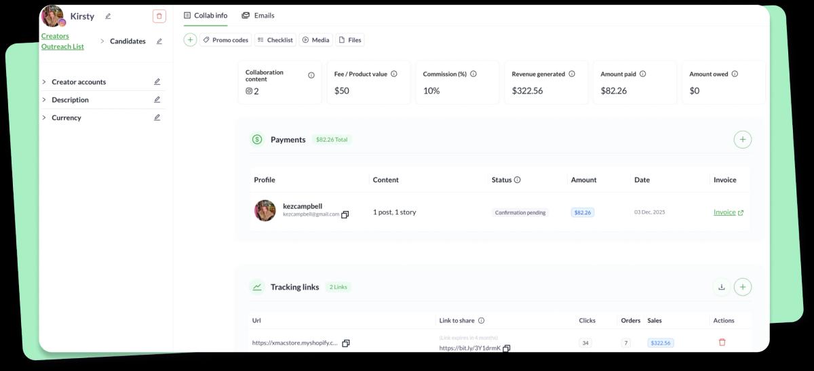The width and height of the screenshot is (814, 371).
Task: Show info for Link to share
Action: [481, 321]
